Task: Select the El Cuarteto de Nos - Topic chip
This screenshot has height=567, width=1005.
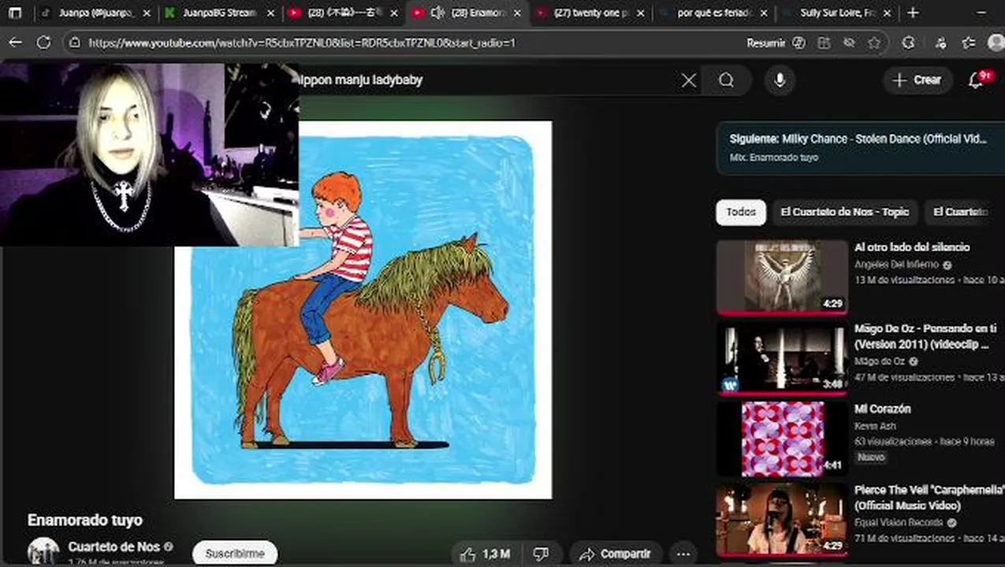Action: click(844, 212)
